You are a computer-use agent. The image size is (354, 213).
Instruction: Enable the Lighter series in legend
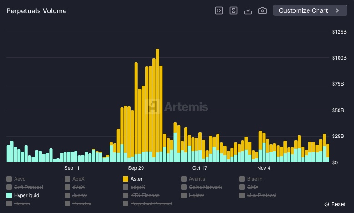click(196, 195)
